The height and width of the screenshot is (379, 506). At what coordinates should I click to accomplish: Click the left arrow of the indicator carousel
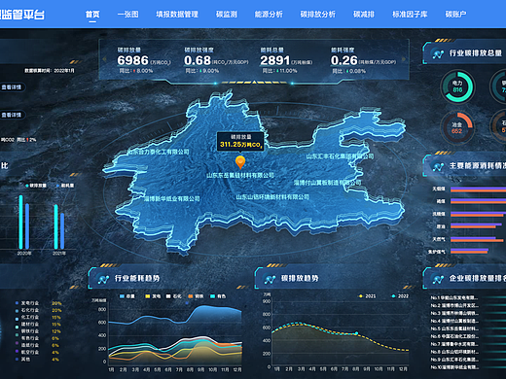click(x=104, y=59)
